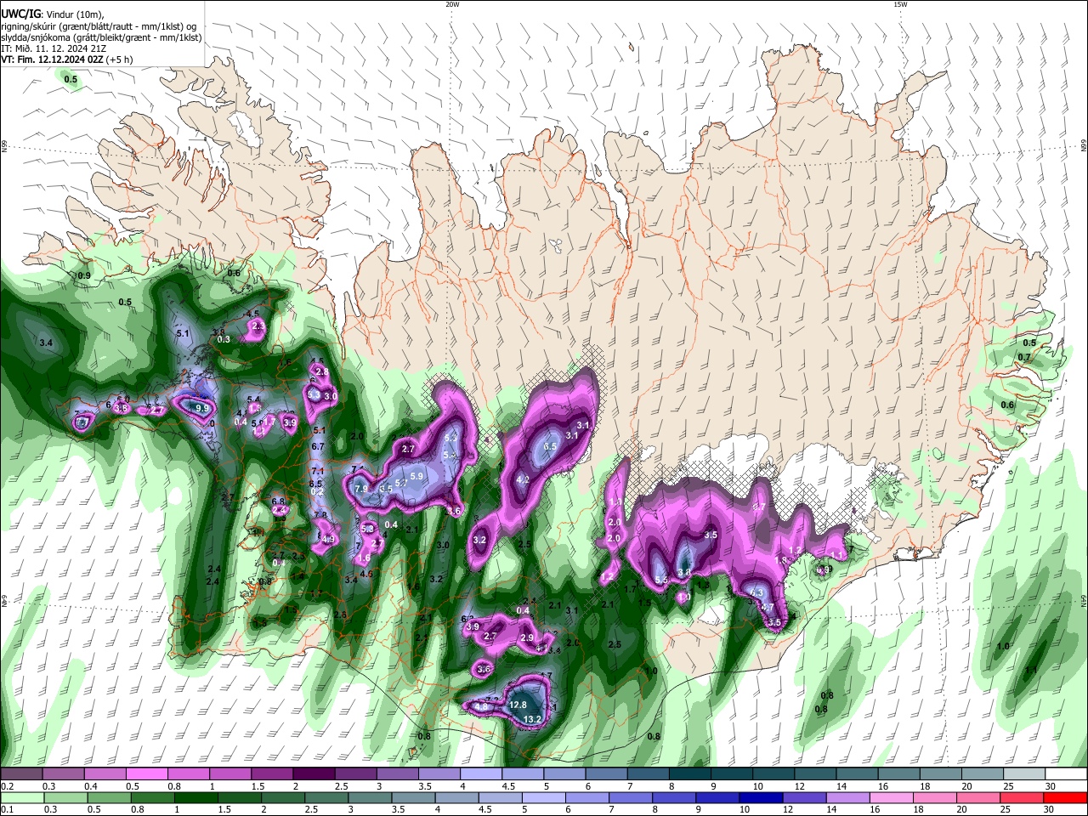Select the 0.6 value off the east coast
Image resolution: width=1088 pixels, height=816 pixels.
(1007, 405)
